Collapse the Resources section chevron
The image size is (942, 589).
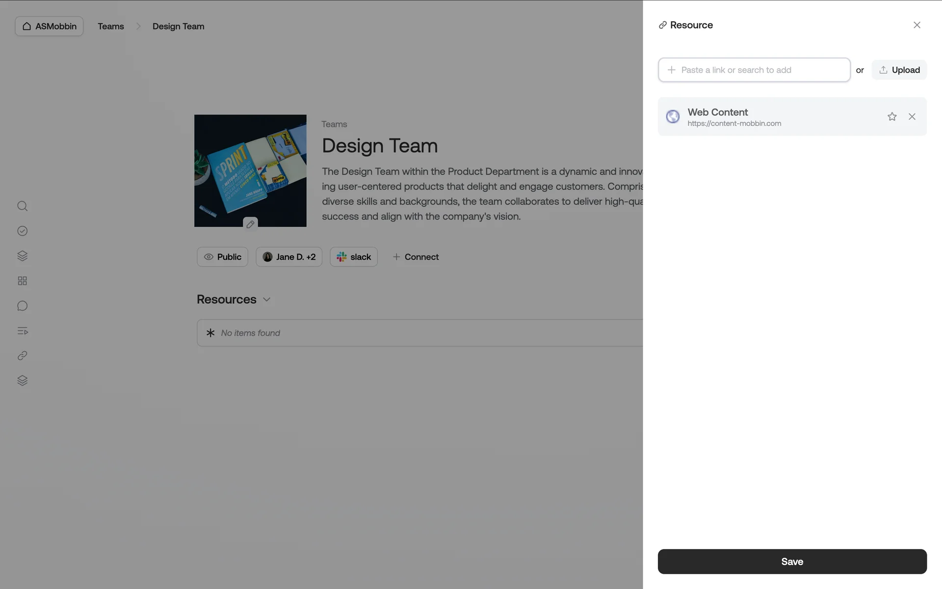pyautogui.click(x=267, y=299)
